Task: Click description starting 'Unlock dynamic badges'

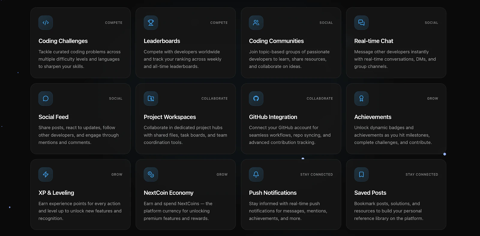Action: (393, 135)
